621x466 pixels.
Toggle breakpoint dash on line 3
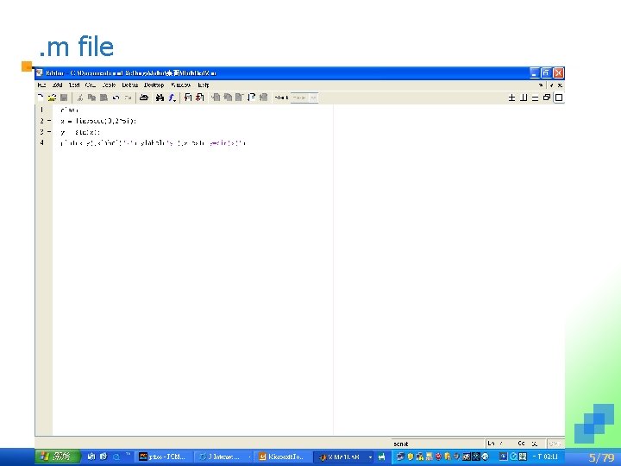coord(49,131)
